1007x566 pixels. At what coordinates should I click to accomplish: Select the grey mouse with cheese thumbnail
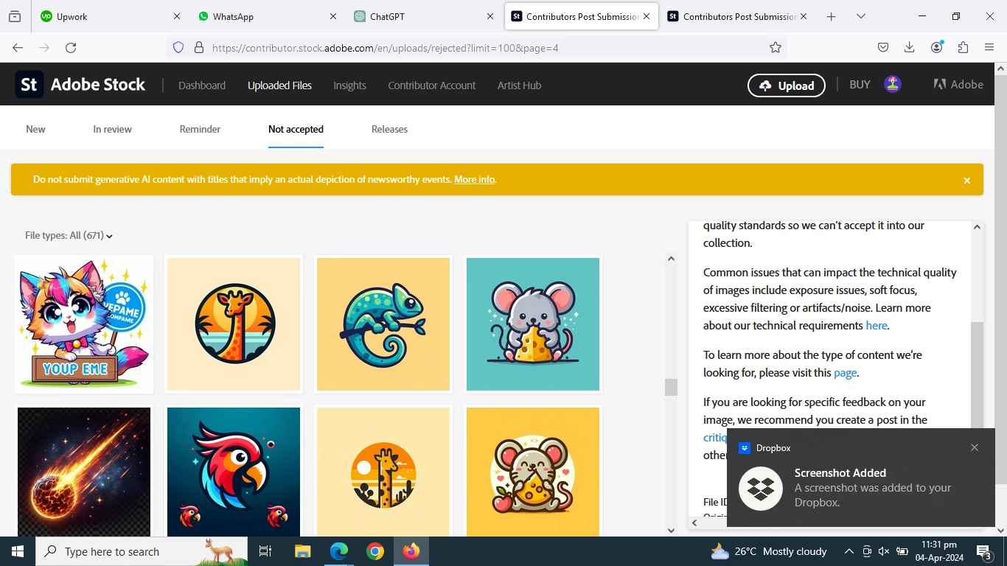(533, 324)
